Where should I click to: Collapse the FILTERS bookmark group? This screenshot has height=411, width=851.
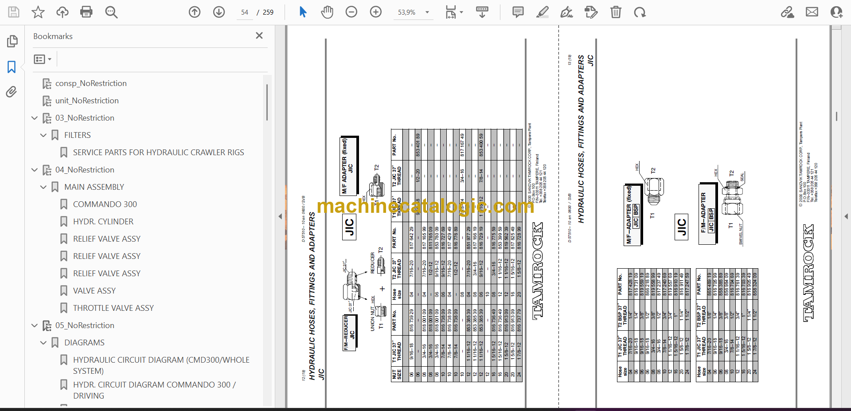[43, 135]
